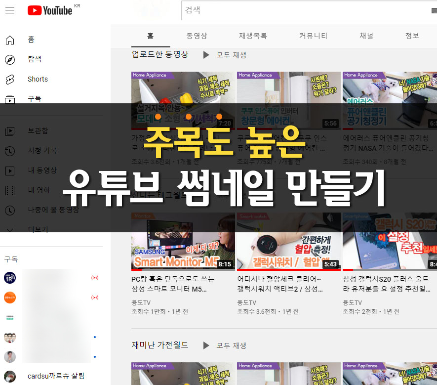Select the 홈 sidebar label
Screen dimensions: 437x385
click(x=31, y=40)
